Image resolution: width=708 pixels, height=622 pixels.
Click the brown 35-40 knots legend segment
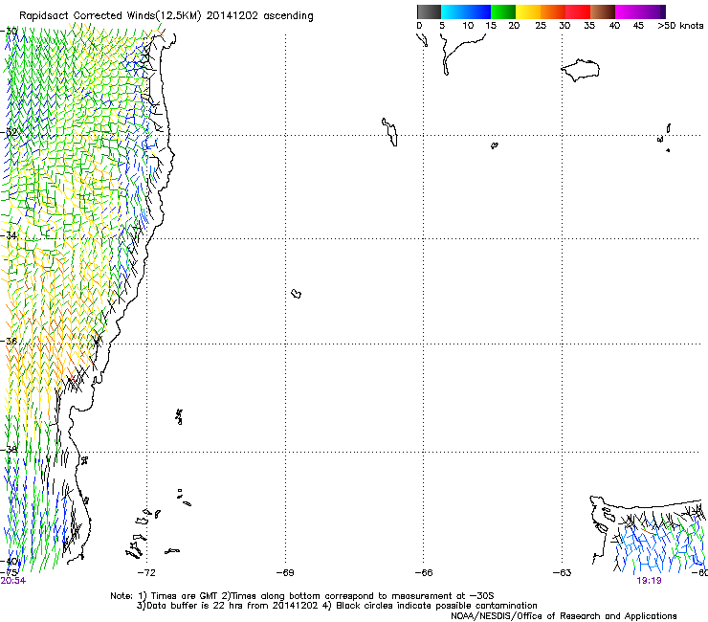[x=603, y=11]
